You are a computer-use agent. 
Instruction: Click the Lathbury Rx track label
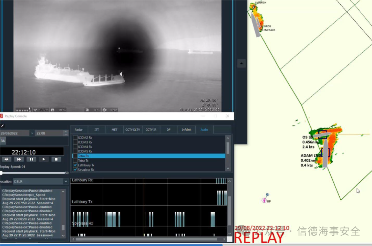[82, 180]
